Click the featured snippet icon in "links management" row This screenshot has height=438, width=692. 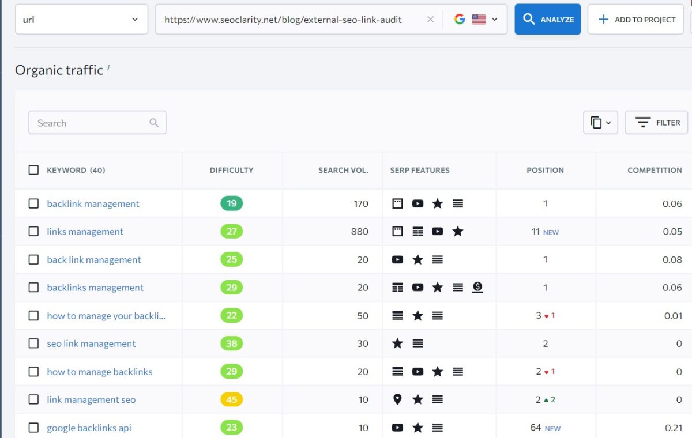pyautogui.click(x=397, y=231)
